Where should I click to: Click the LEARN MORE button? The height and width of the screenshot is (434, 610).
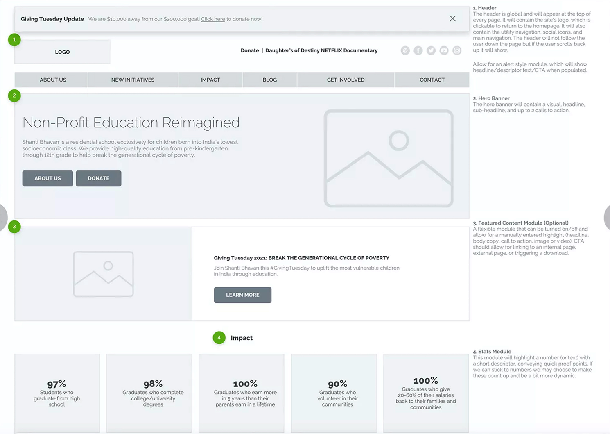coord(242,295)
